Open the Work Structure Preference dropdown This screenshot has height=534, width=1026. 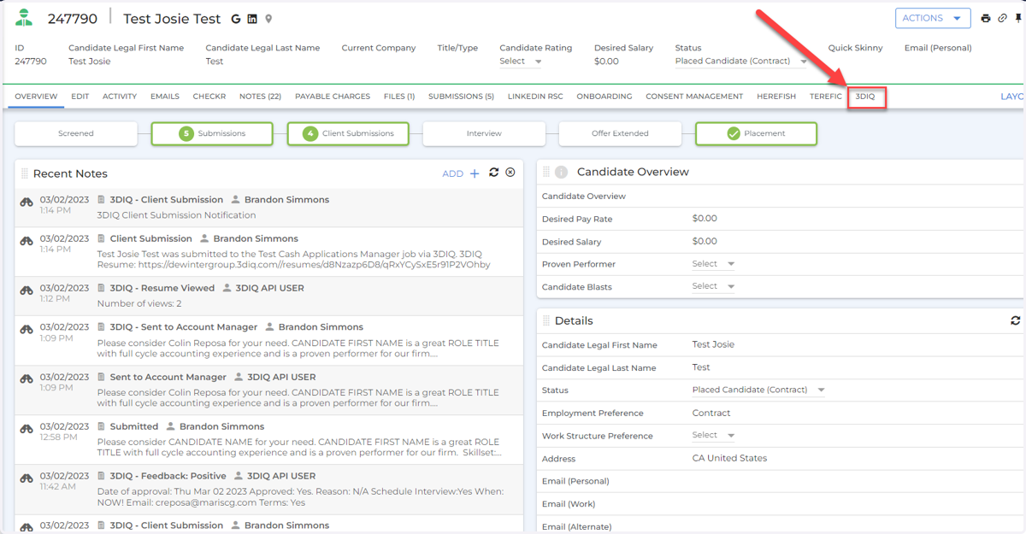tap(713, 435)
